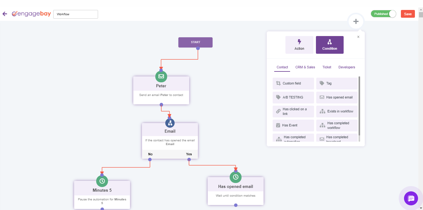
Task: Click the Workflow name input field
Action: (76, 14)
